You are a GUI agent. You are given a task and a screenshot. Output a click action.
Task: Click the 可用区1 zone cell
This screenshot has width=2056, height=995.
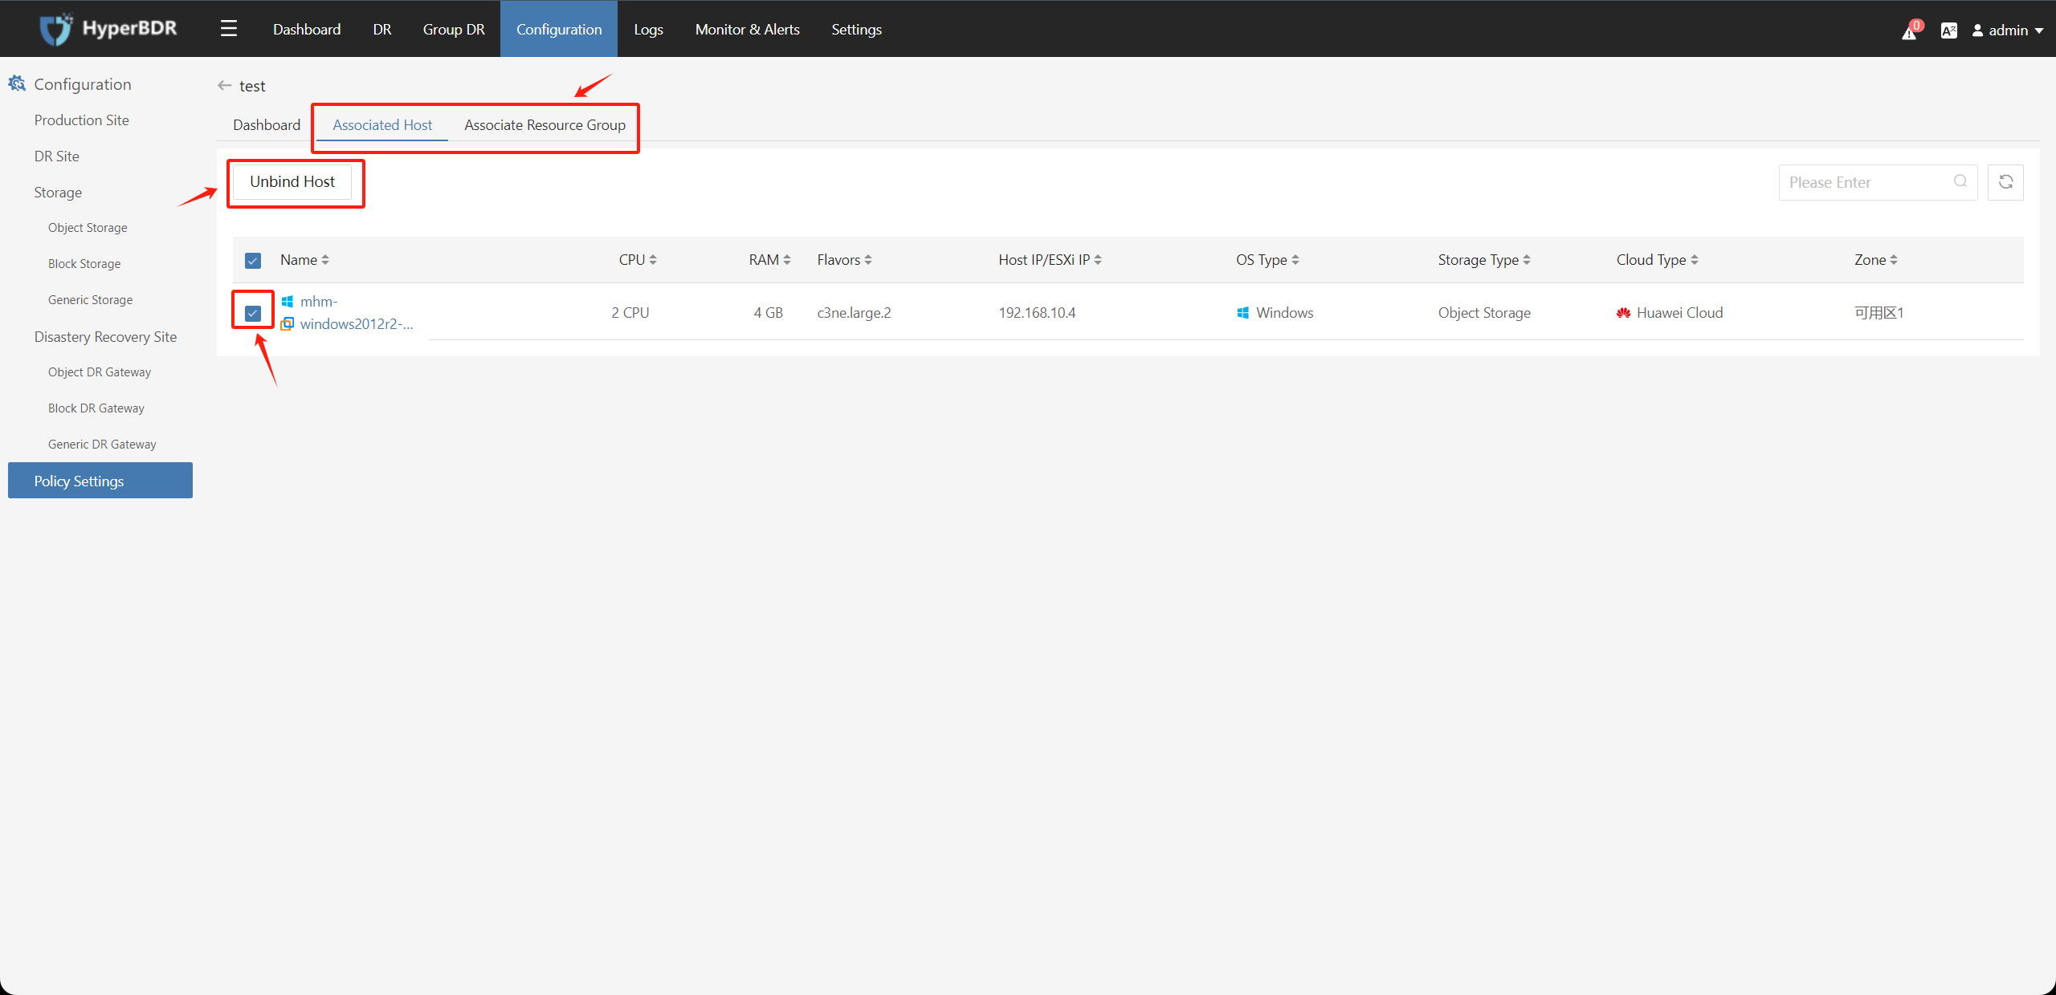click(x=1879, y=313)
